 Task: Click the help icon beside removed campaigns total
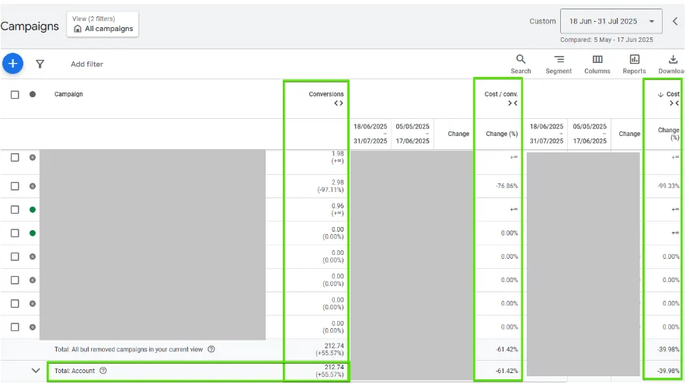tap(211, 349)
